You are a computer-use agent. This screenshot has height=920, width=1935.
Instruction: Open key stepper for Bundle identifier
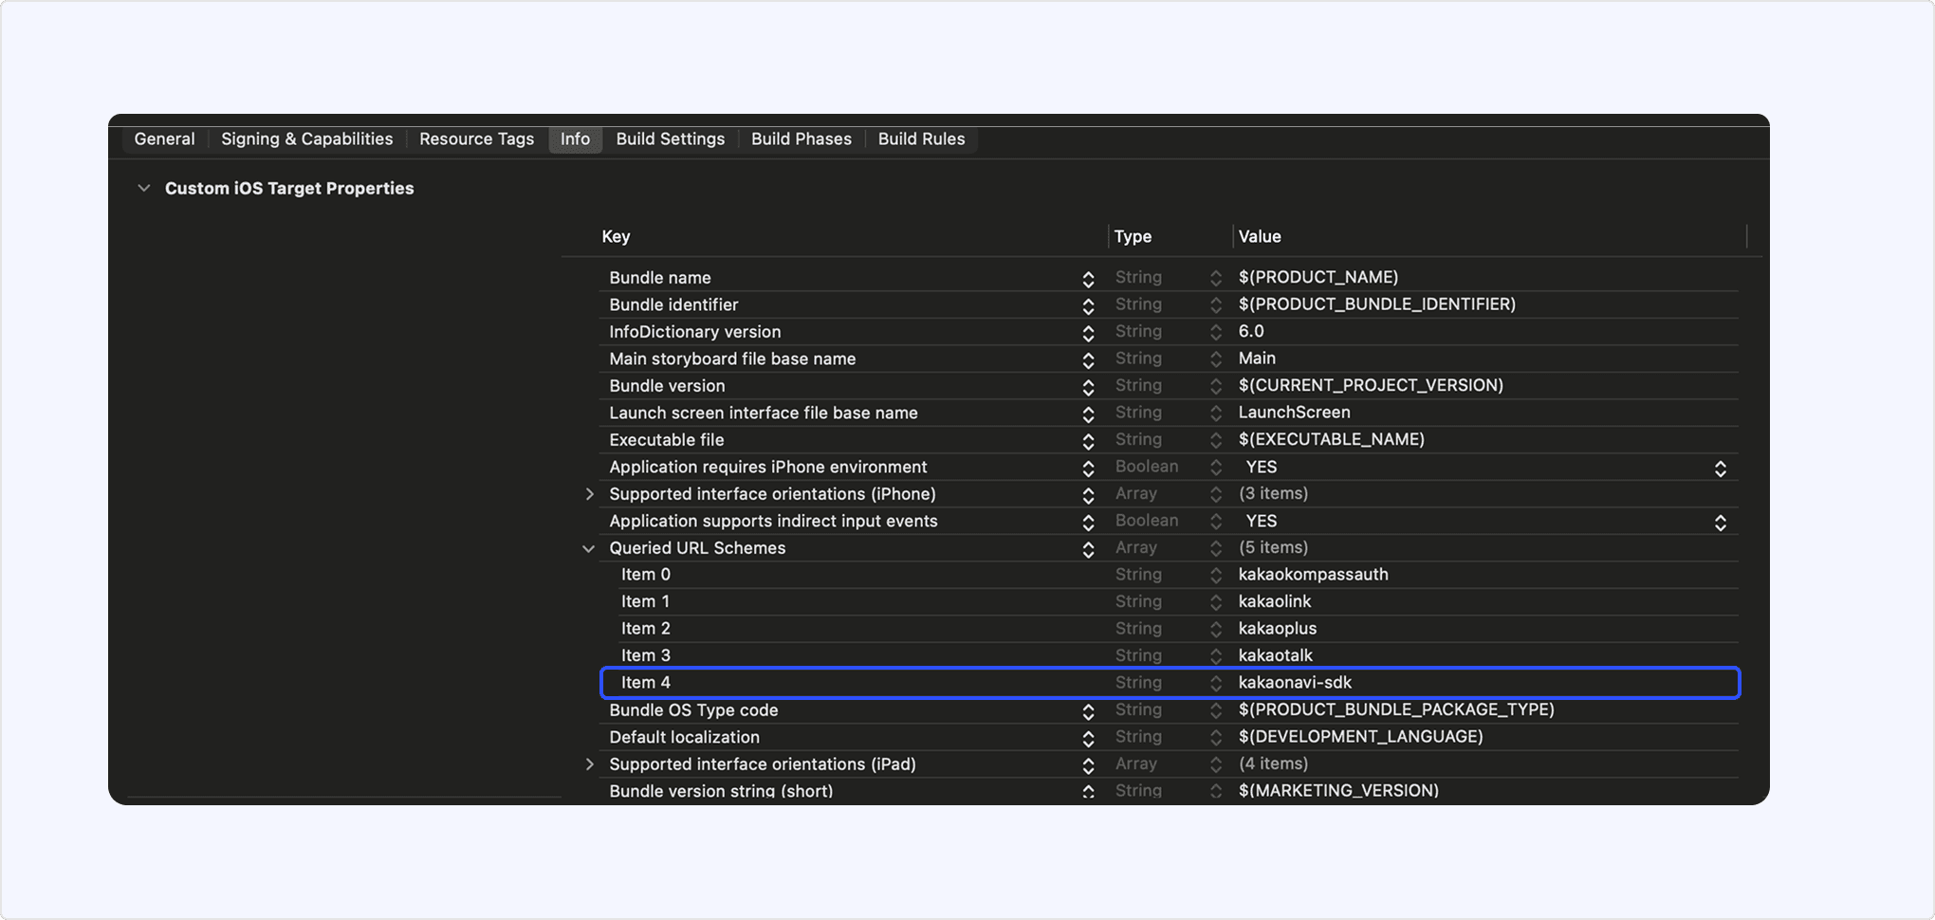click(1088, 305)
